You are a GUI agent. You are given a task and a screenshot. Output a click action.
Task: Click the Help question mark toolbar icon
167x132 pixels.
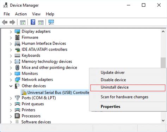[33, 22]
